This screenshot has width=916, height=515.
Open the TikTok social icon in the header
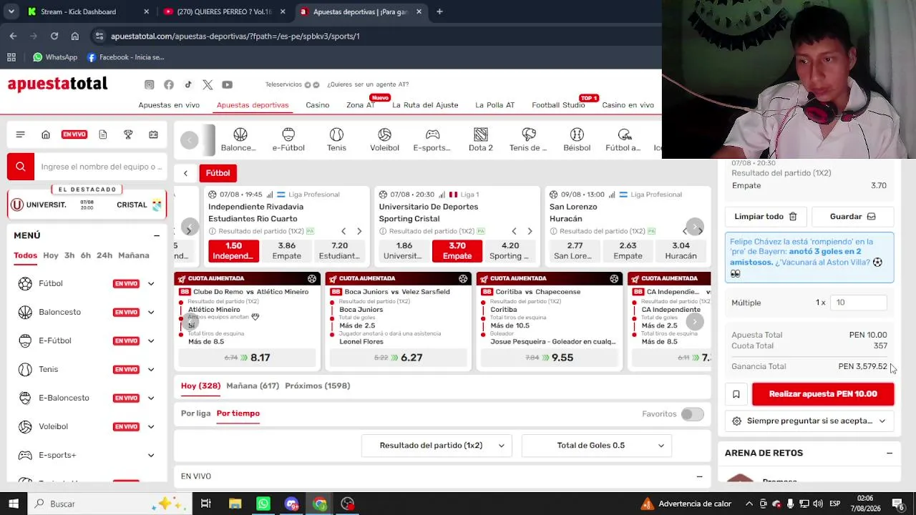click(x=188, y=84)
